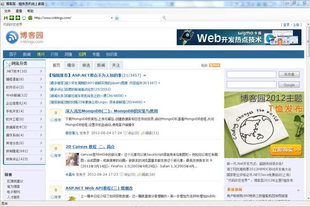Click the 2D Canvas post author avatar

click(x=72, y=159)
